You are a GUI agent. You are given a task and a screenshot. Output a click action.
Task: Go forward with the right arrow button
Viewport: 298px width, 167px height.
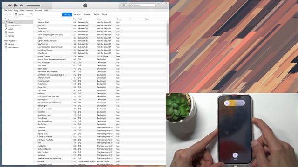click(10, 14)
